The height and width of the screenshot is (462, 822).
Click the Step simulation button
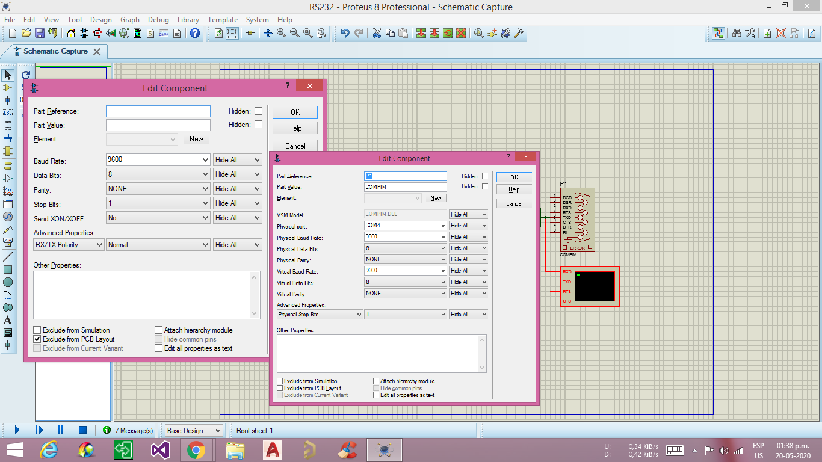[39, 430]
